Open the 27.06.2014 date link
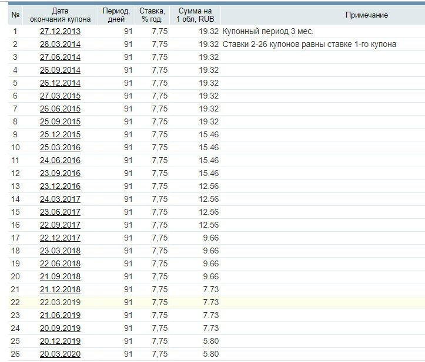 tap(60, 57)
